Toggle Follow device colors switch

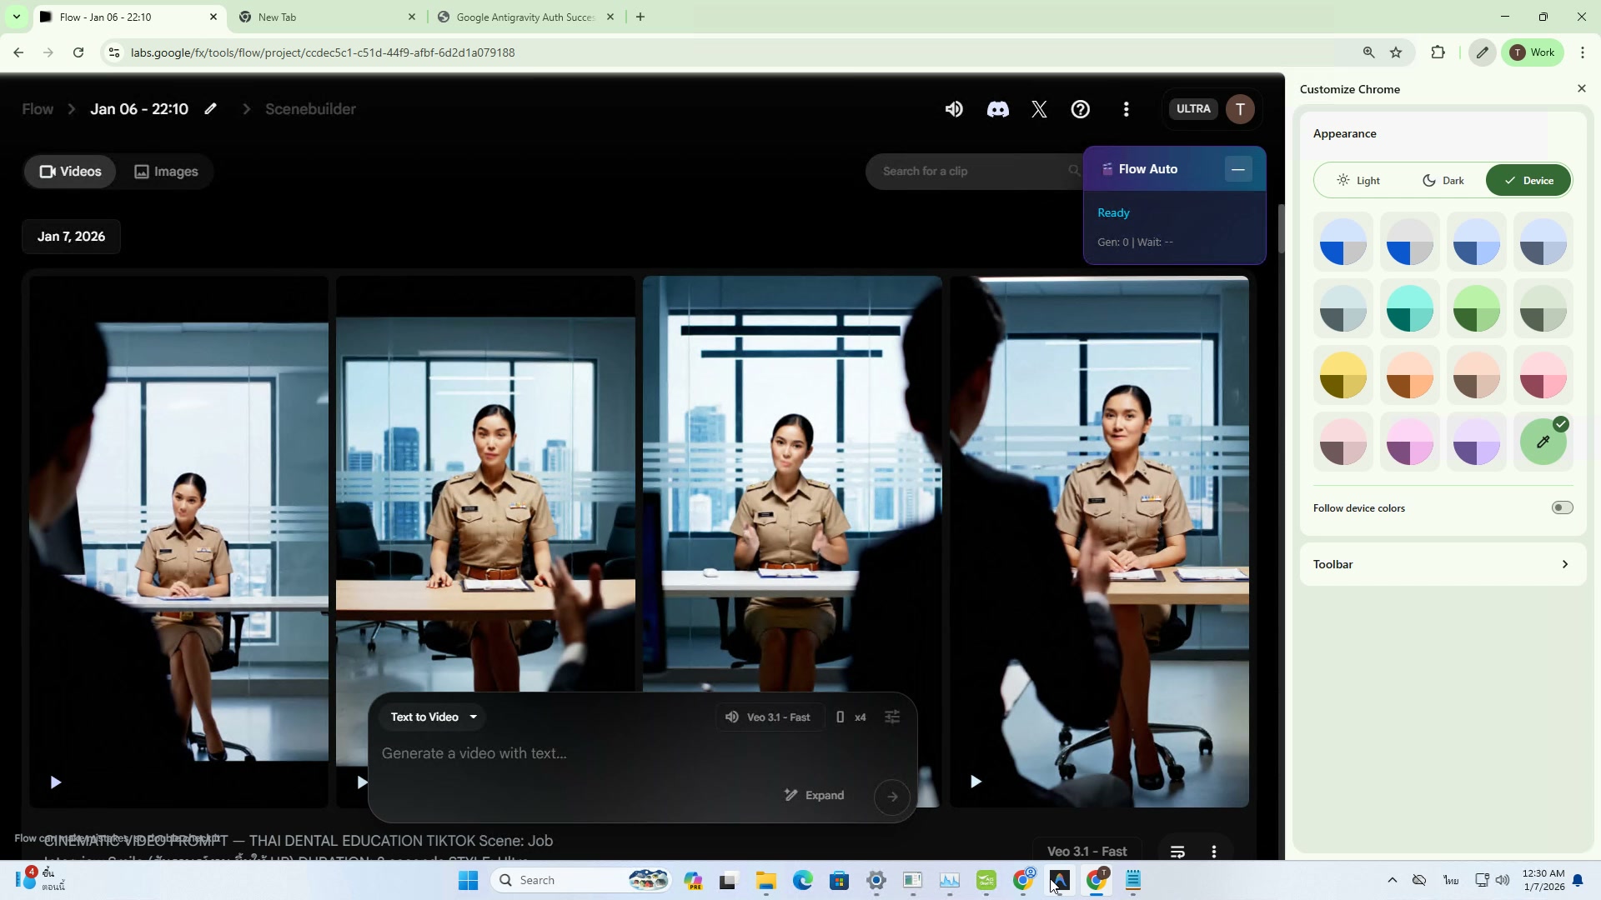pos(1562,507)
